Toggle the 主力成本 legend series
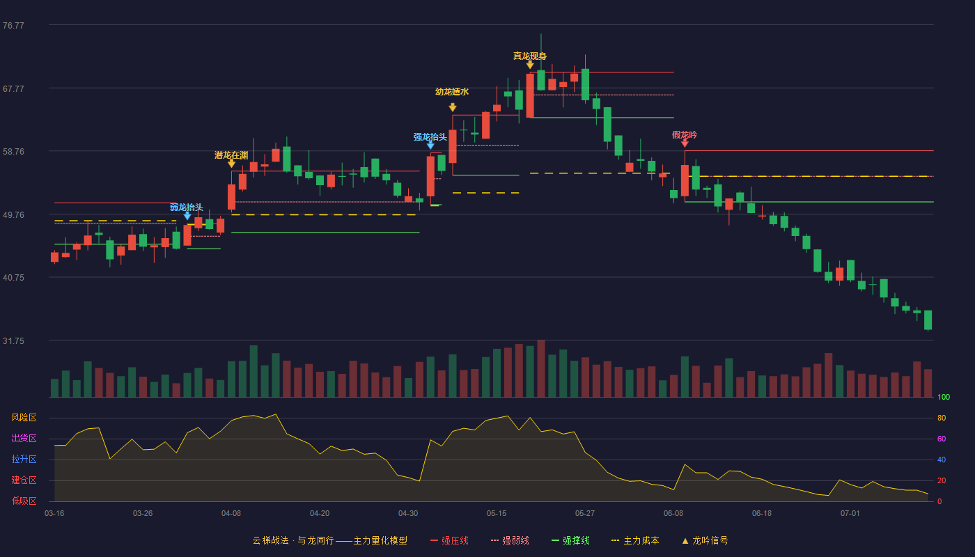The width and height of the screenshot is (975, 557). (635, 540)
